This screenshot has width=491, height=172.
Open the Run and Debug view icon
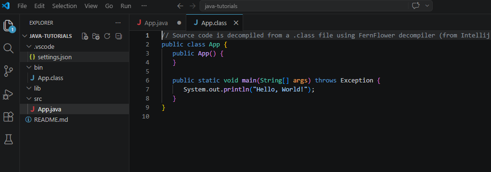(9, 94)
